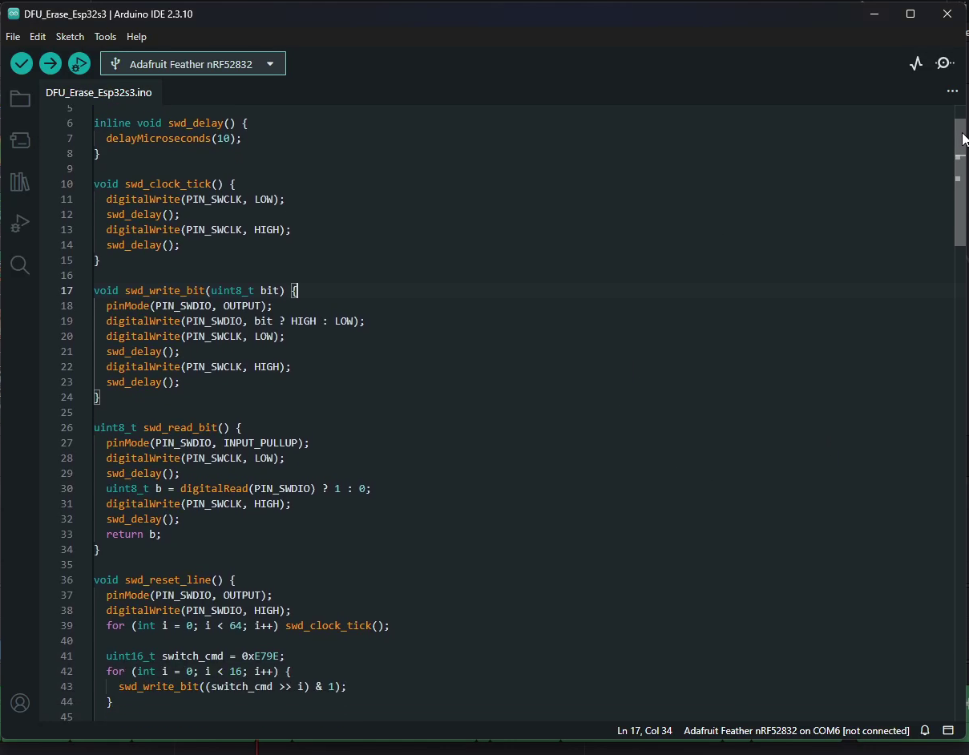The width and height of the screenshot is (969, 755).
Task: Click 'void swd_write_bit(uint8_t bit)' line
Action: [196, 290]
